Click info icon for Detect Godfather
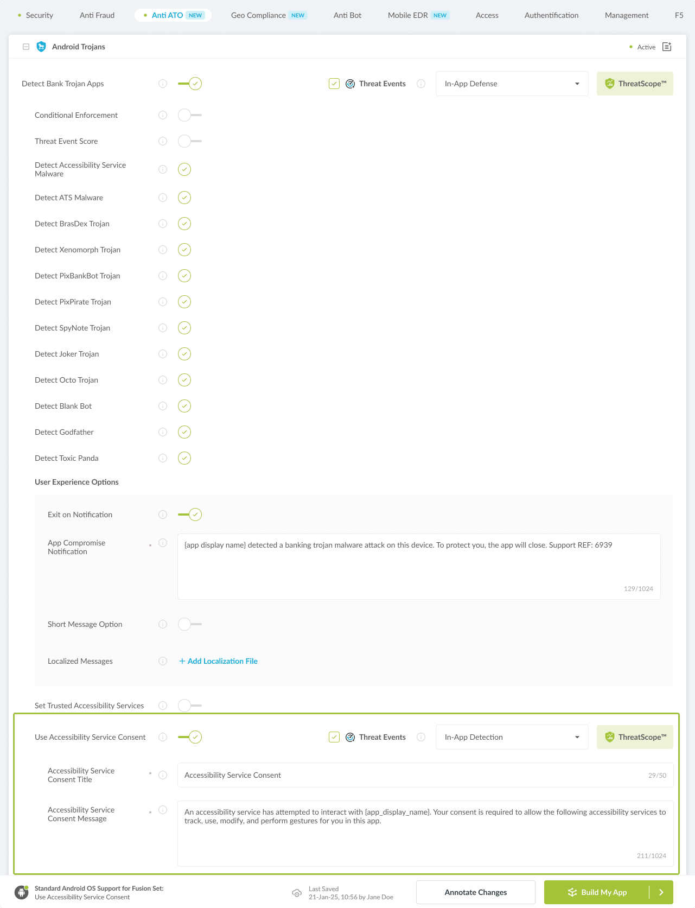This screenshot has height=908, width=695. pyautogui.click(x=163, y=432)
